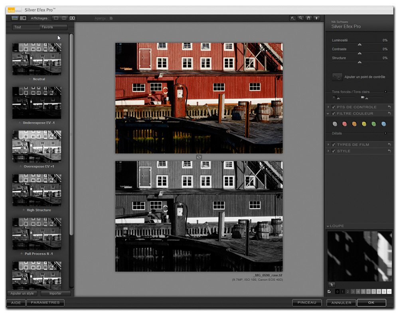Viewport: 399px width, 313px height.
Task: Toggle the zone system checkbox under loupe
Action: pos(329,291)
